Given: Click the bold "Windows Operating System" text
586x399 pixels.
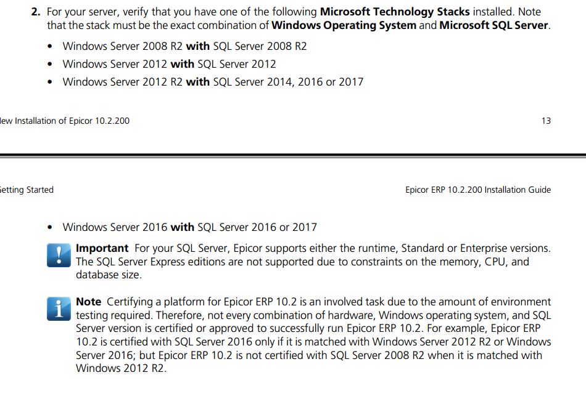Looking at the screenshot, I should click(x=344, y=25).
